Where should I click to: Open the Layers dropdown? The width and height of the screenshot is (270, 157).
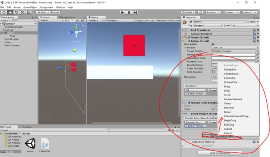(x=232, y=12)
